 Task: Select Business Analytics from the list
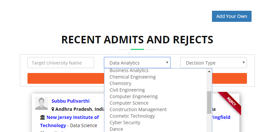(129, 70)
